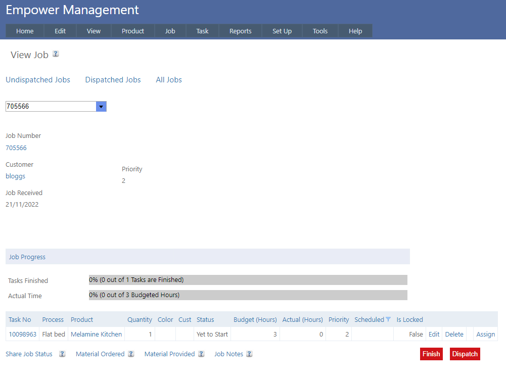Image resolution: width=506 pixels, height=381 pixels.
Task: Click the Actual Time progress bar
Action: (248, 295)
